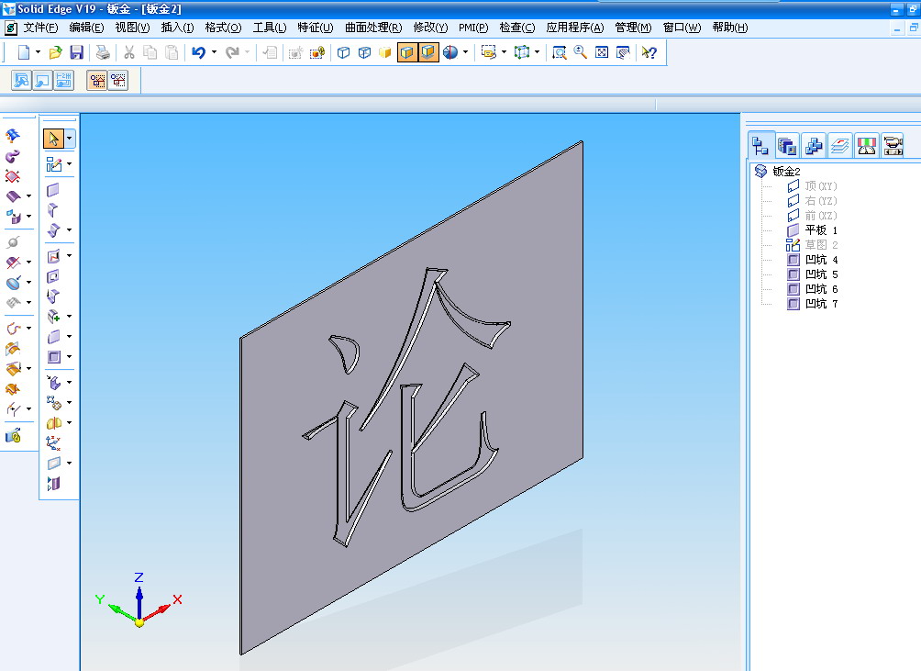Click the embossed 论 character on the plate
The image size is (921, 671).
[405, 406]
